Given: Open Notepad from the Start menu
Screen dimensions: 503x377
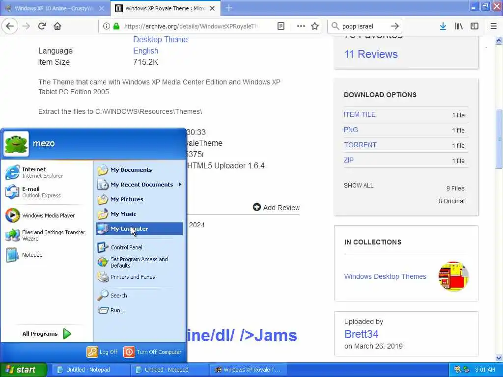Looking at the screenshot, I should pos(47,255).
